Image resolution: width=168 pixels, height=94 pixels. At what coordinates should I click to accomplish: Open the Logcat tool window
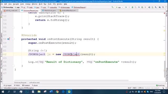coord(8,85)
